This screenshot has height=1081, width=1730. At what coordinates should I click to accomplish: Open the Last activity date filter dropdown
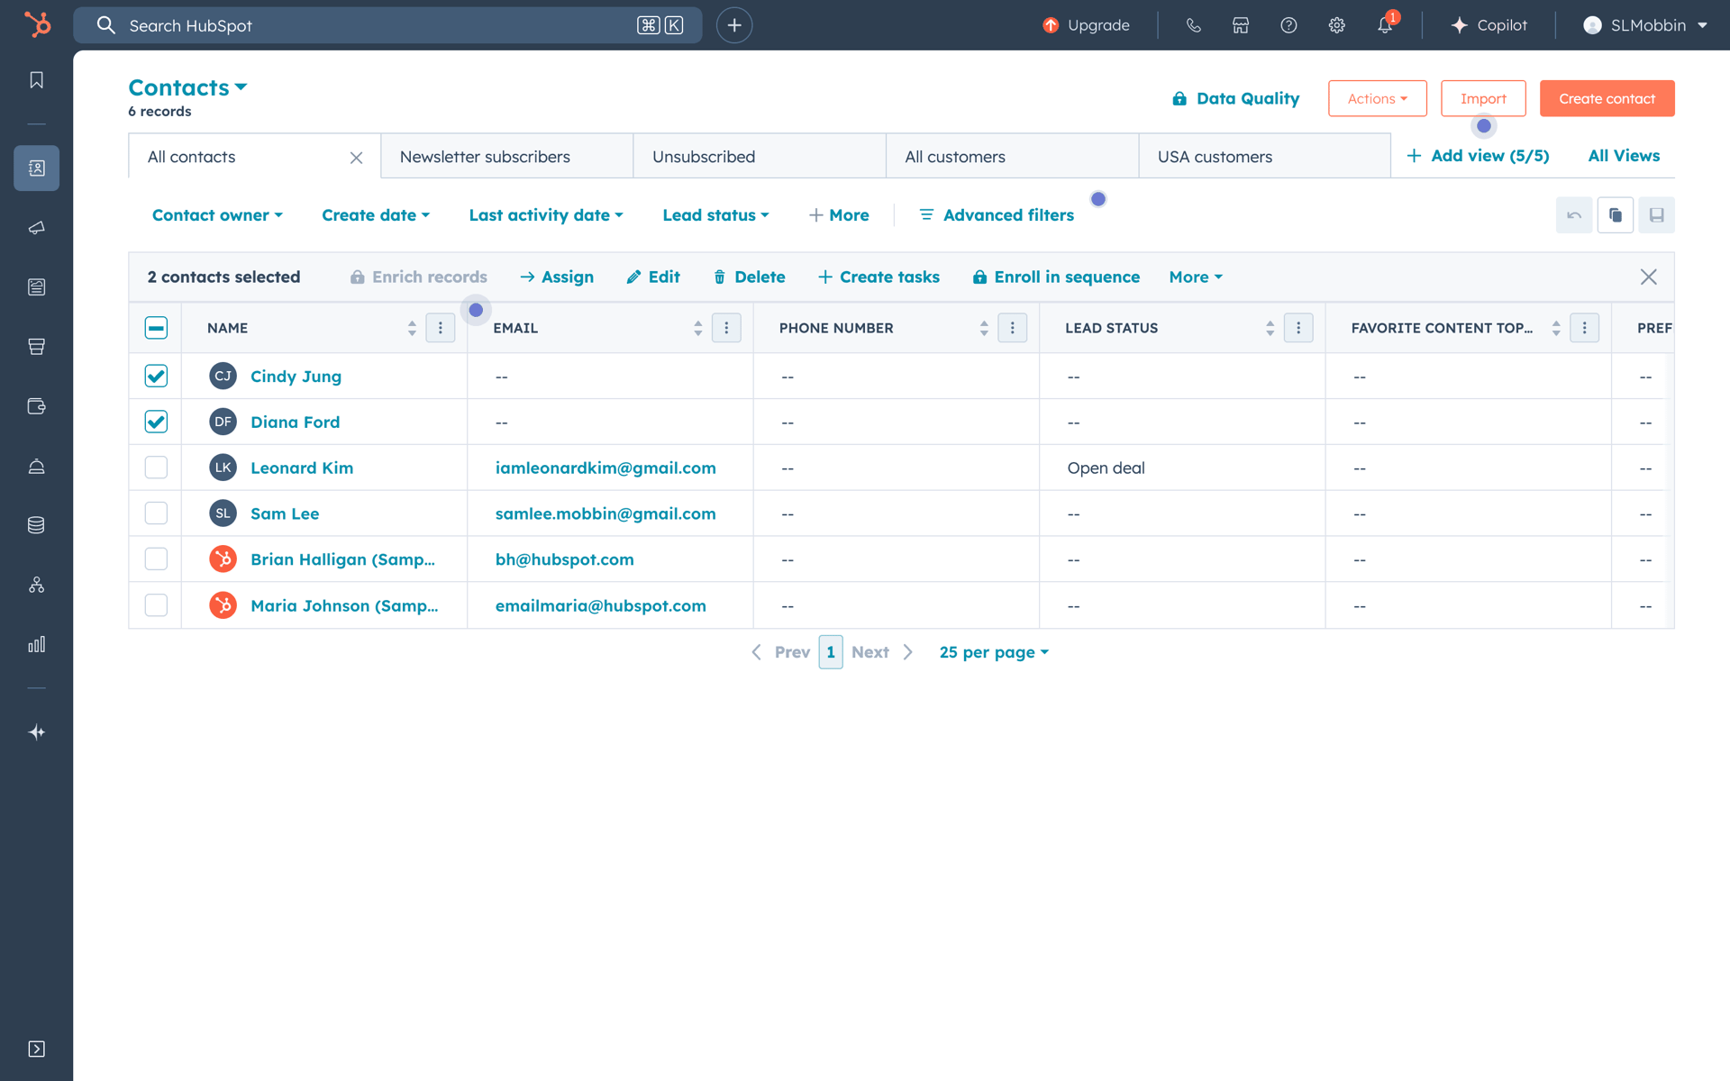[546, 215]
